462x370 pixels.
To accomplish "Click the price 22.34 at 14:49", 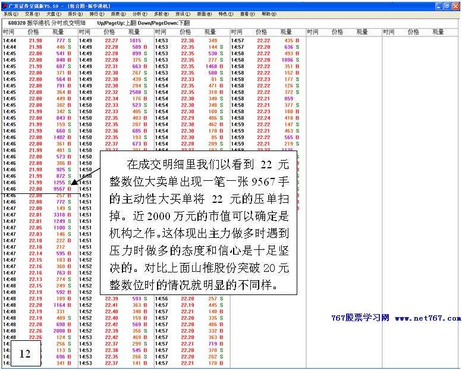I will [112, 99].
